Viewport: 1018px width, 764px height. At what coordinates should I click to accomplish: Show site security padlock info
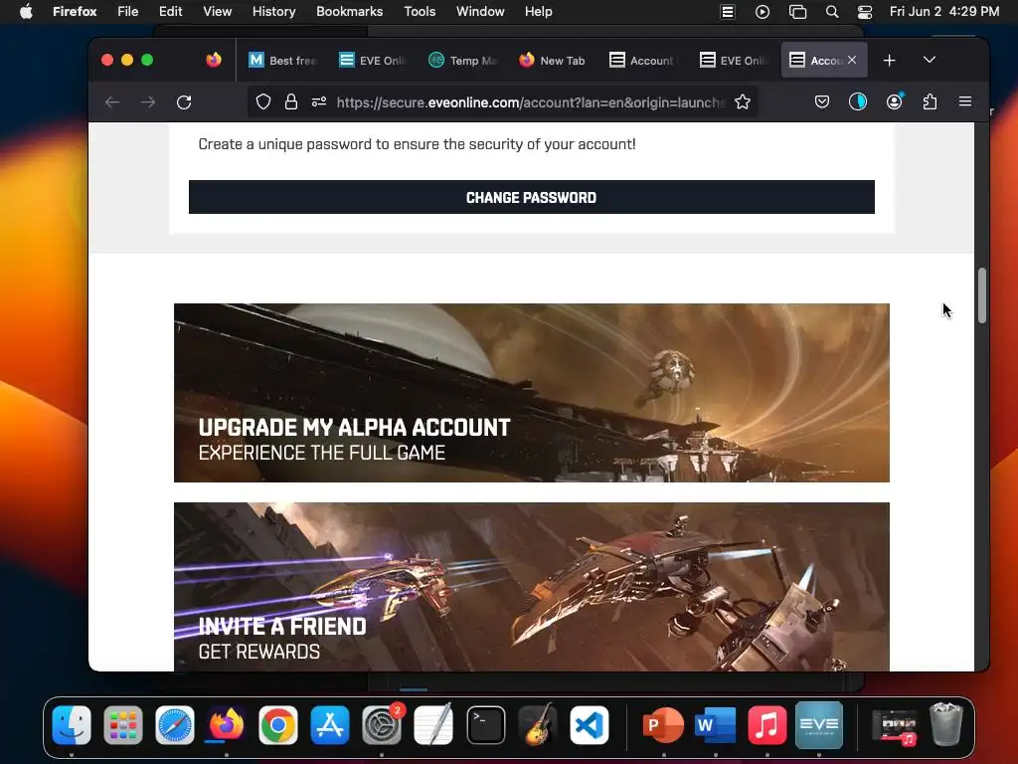pos(291,102)
